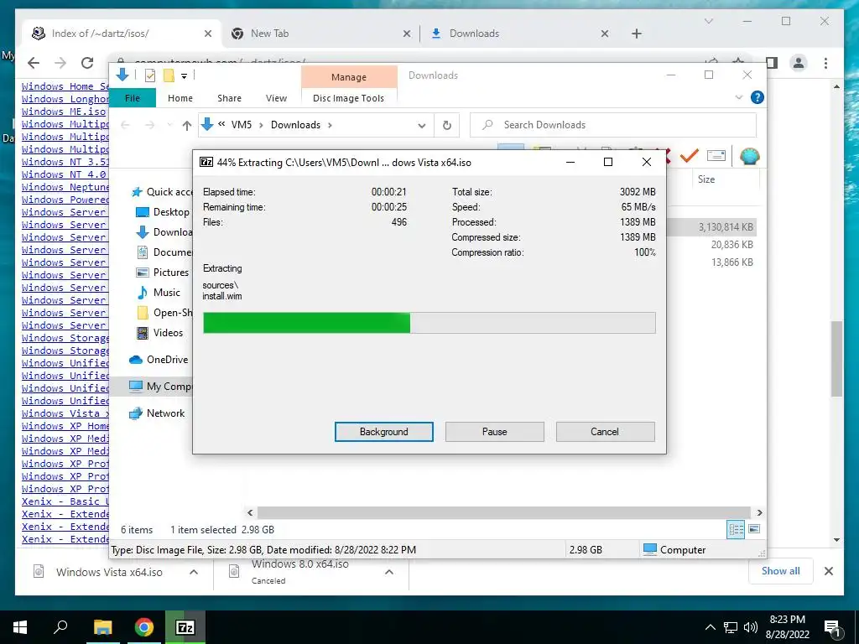Viewport: 859px width, 644px height.
Task: Cancel the 7-Zip extraction
Action: [605, 432]
